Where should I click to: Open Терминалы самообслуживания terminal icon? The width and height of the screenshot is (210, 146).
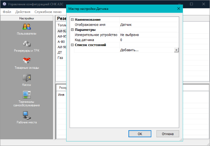[x=27, y=95]
